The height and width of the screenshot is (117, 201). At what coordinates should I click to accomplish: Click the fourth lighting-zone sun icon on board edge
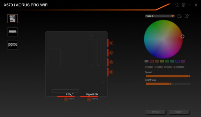point(111,72)
